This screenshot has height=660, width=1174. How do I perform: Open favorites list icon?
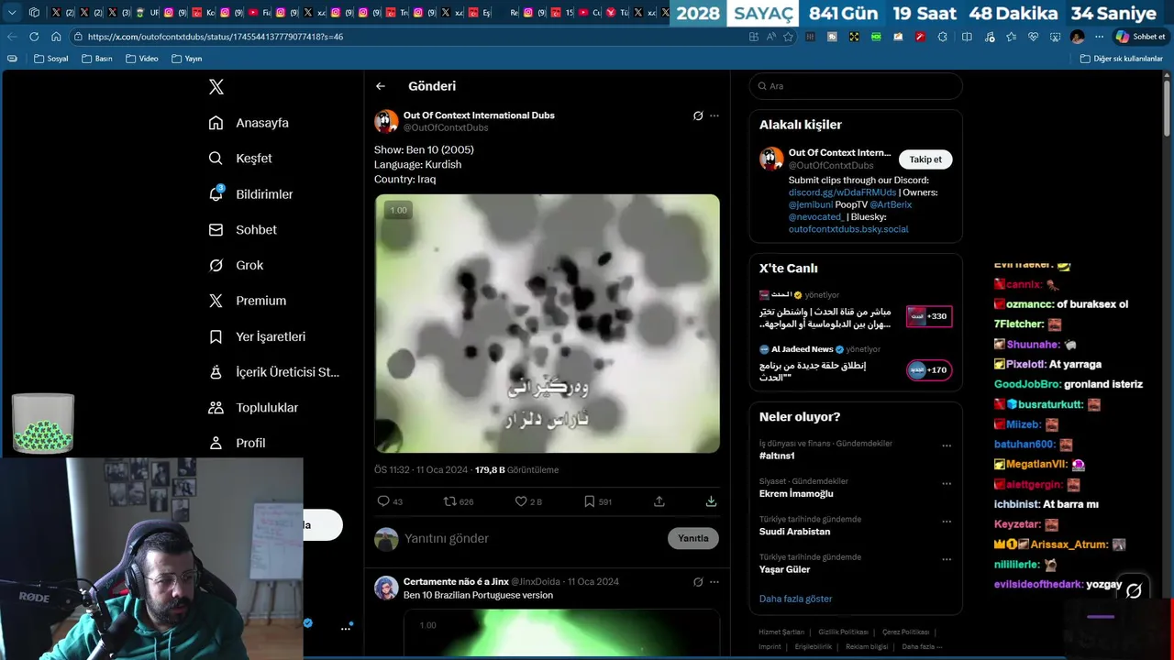pos(1011,37)
